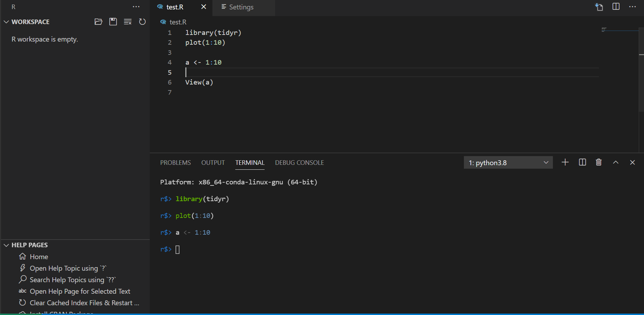Select Open Help Topic using ?
Viewport: 644px width, 315px height.
pyautogui.click(x=68, y=268)
